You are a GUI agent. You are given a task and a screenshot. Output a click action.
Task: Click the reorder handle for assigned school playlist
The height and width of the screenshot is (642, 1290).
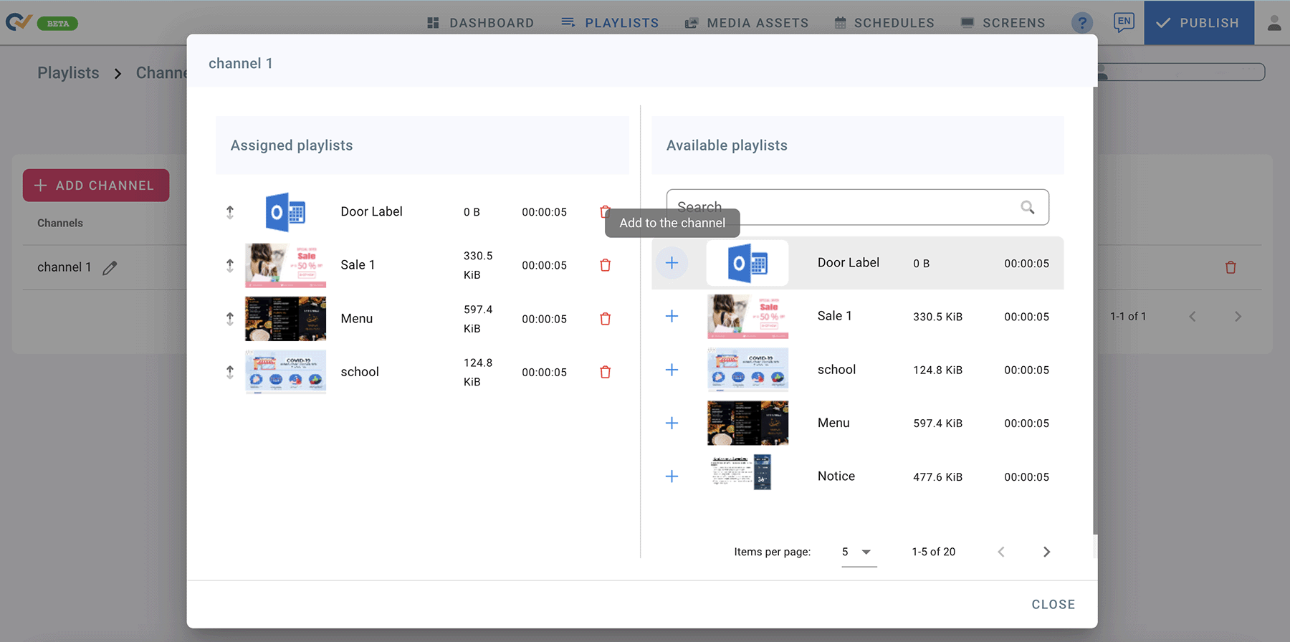pyautogui.click(x=230, y=372)
